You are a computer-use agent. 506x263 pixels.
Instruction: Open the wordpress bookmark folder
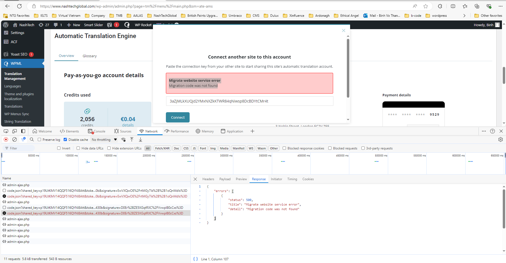pyautogui.click(x=436, y=16)
